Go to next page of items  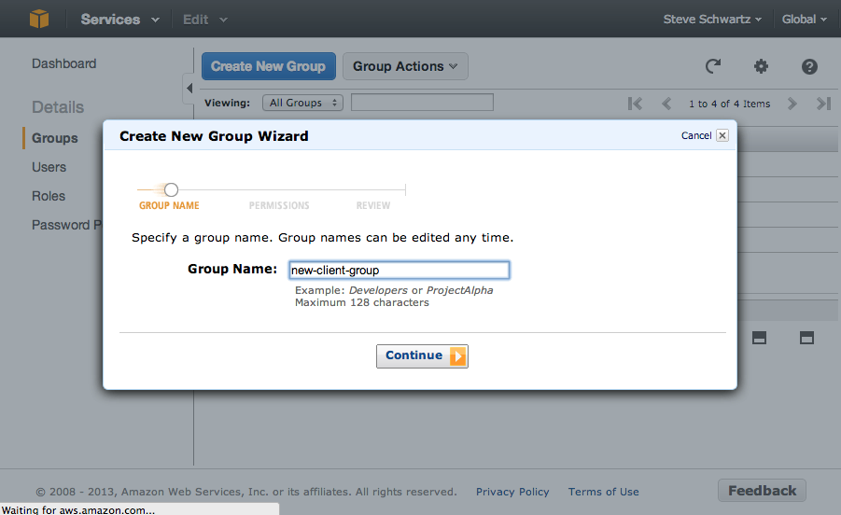[x=792, y=104]
